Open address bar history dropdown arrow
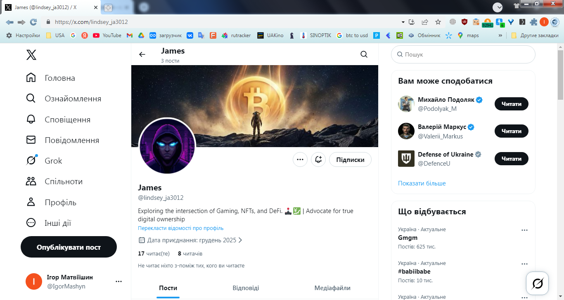Image resolution: width=564 pixels, height=300 pixels. [403, 22]
